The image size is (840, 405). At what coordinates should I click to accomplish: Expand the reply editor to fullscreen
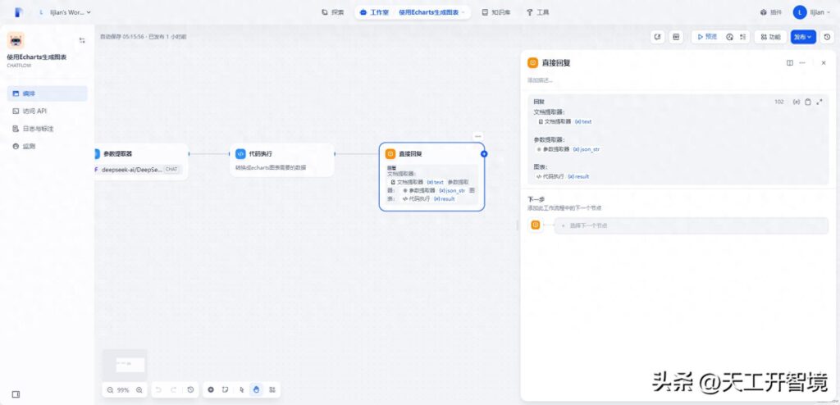[x=819, y=102]
